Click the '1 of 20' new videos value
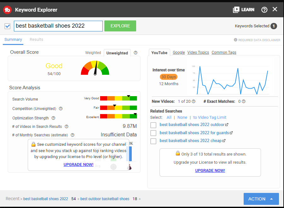284x208 pixels. (x=184, y=101)
